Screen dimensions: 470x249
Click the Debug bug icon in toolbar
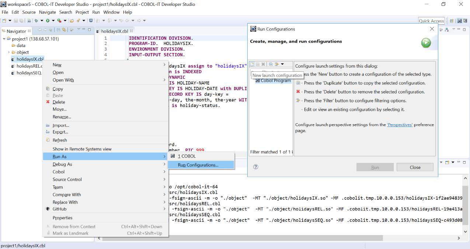tap(36, 21)
